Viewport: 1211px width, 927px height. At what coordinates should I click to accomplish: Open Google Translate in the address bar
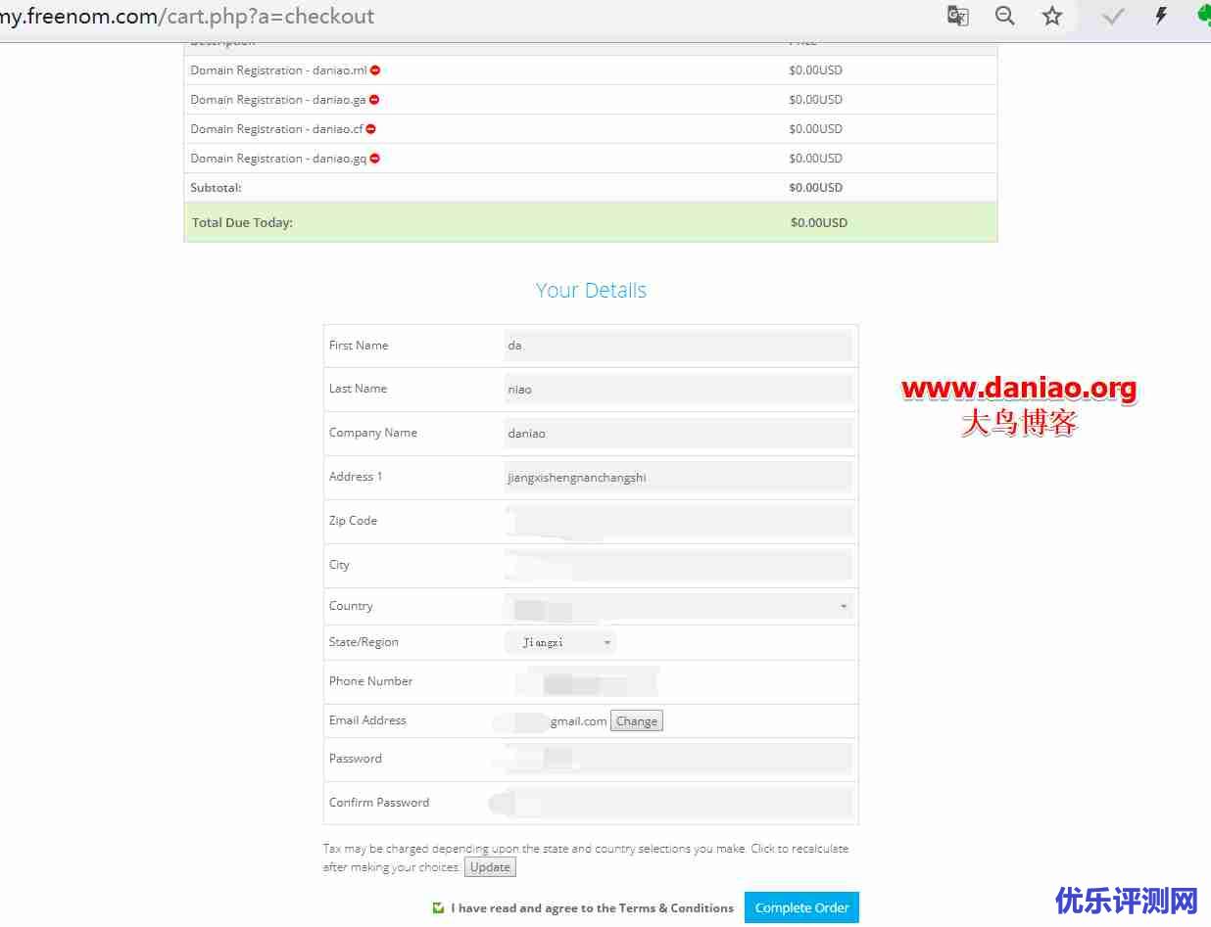pos(957,16)
